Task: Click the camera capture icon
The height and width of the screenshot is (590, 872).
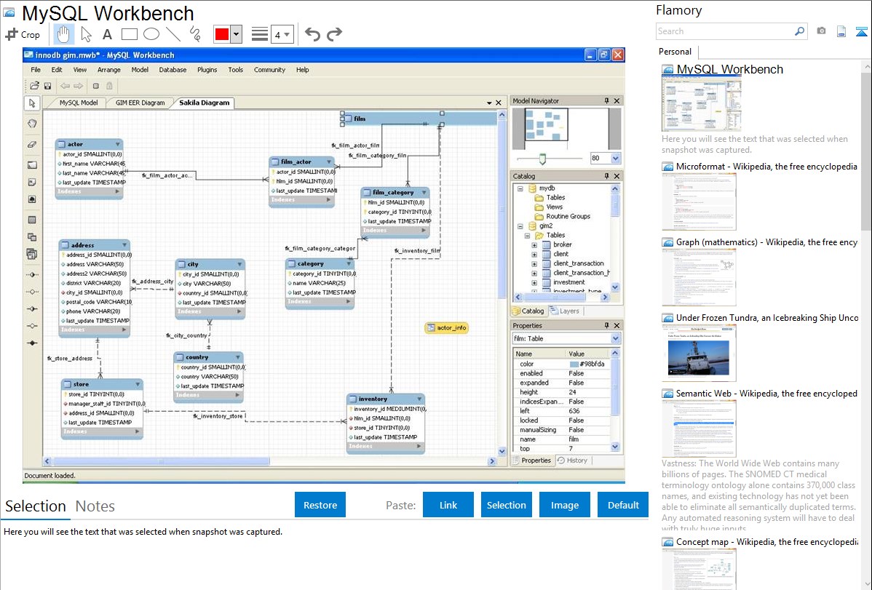Action: click(821, 31)
